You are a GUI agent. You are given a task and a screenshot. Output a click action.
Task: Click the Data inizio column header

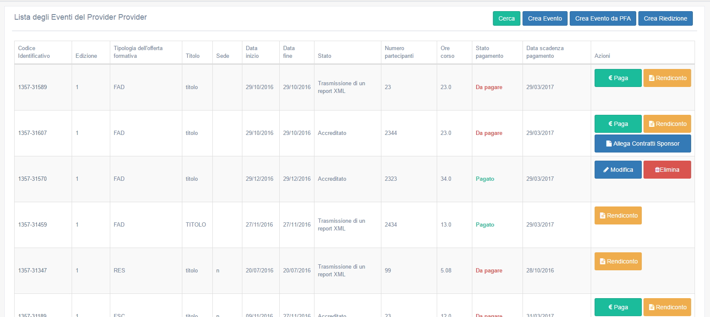point(252,52)
